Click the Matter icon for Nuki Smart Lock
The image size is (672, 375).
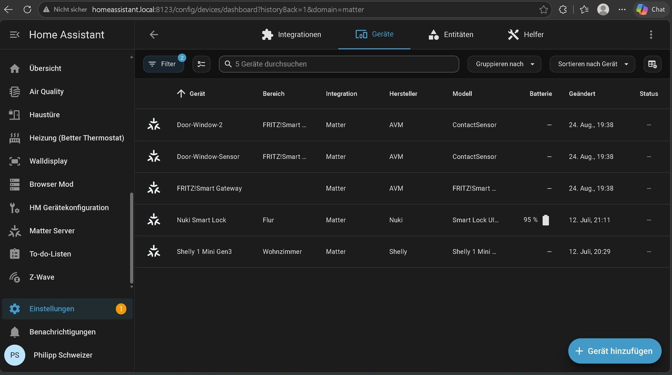pyautogui.click(x=154, y=220)
